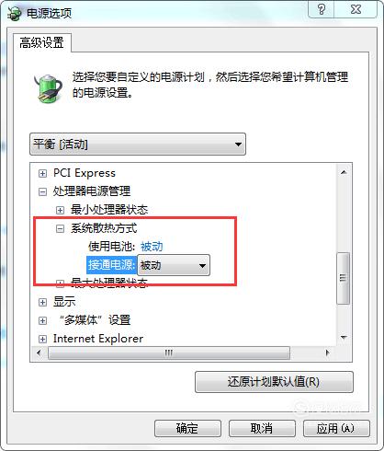This screenshot has height=451, width=384.
Task: Select the 高级设置 tab
Action: pyautogui.click(x=42, y=42)
